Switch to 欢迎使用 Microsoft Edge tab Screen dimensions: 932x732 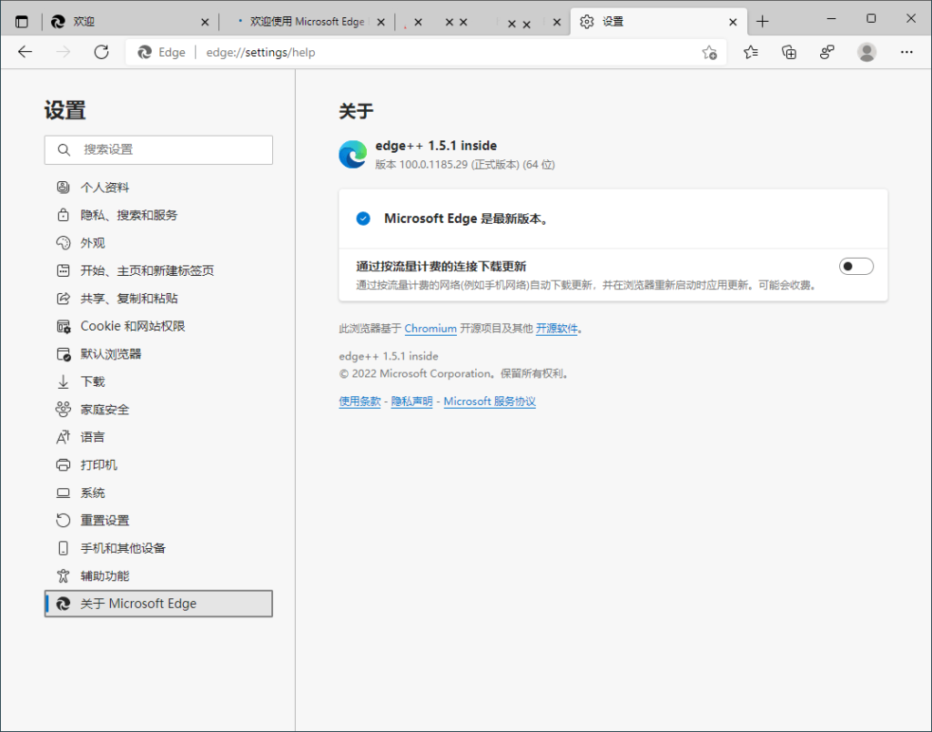[x=306, y=21]
